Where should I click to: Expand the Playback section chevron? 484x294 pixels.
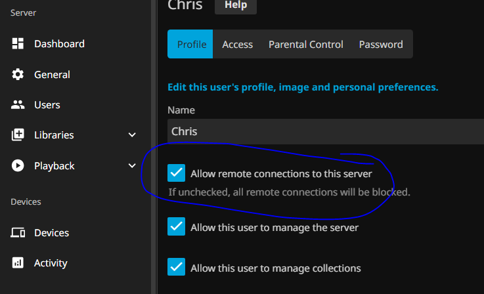coord(132,166)
